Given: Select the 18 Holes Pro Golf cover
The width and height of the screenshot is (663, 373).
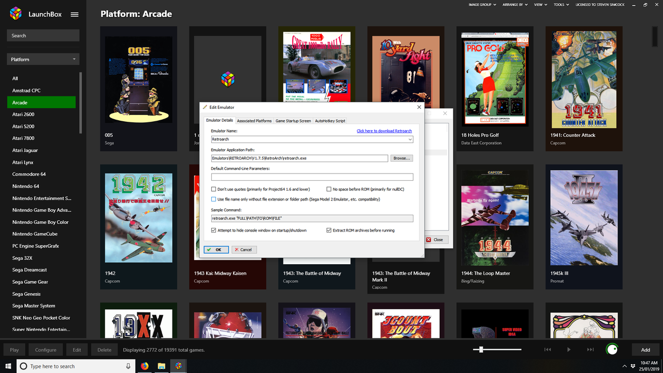Looking at the screenshot, I should pos(495,79).
